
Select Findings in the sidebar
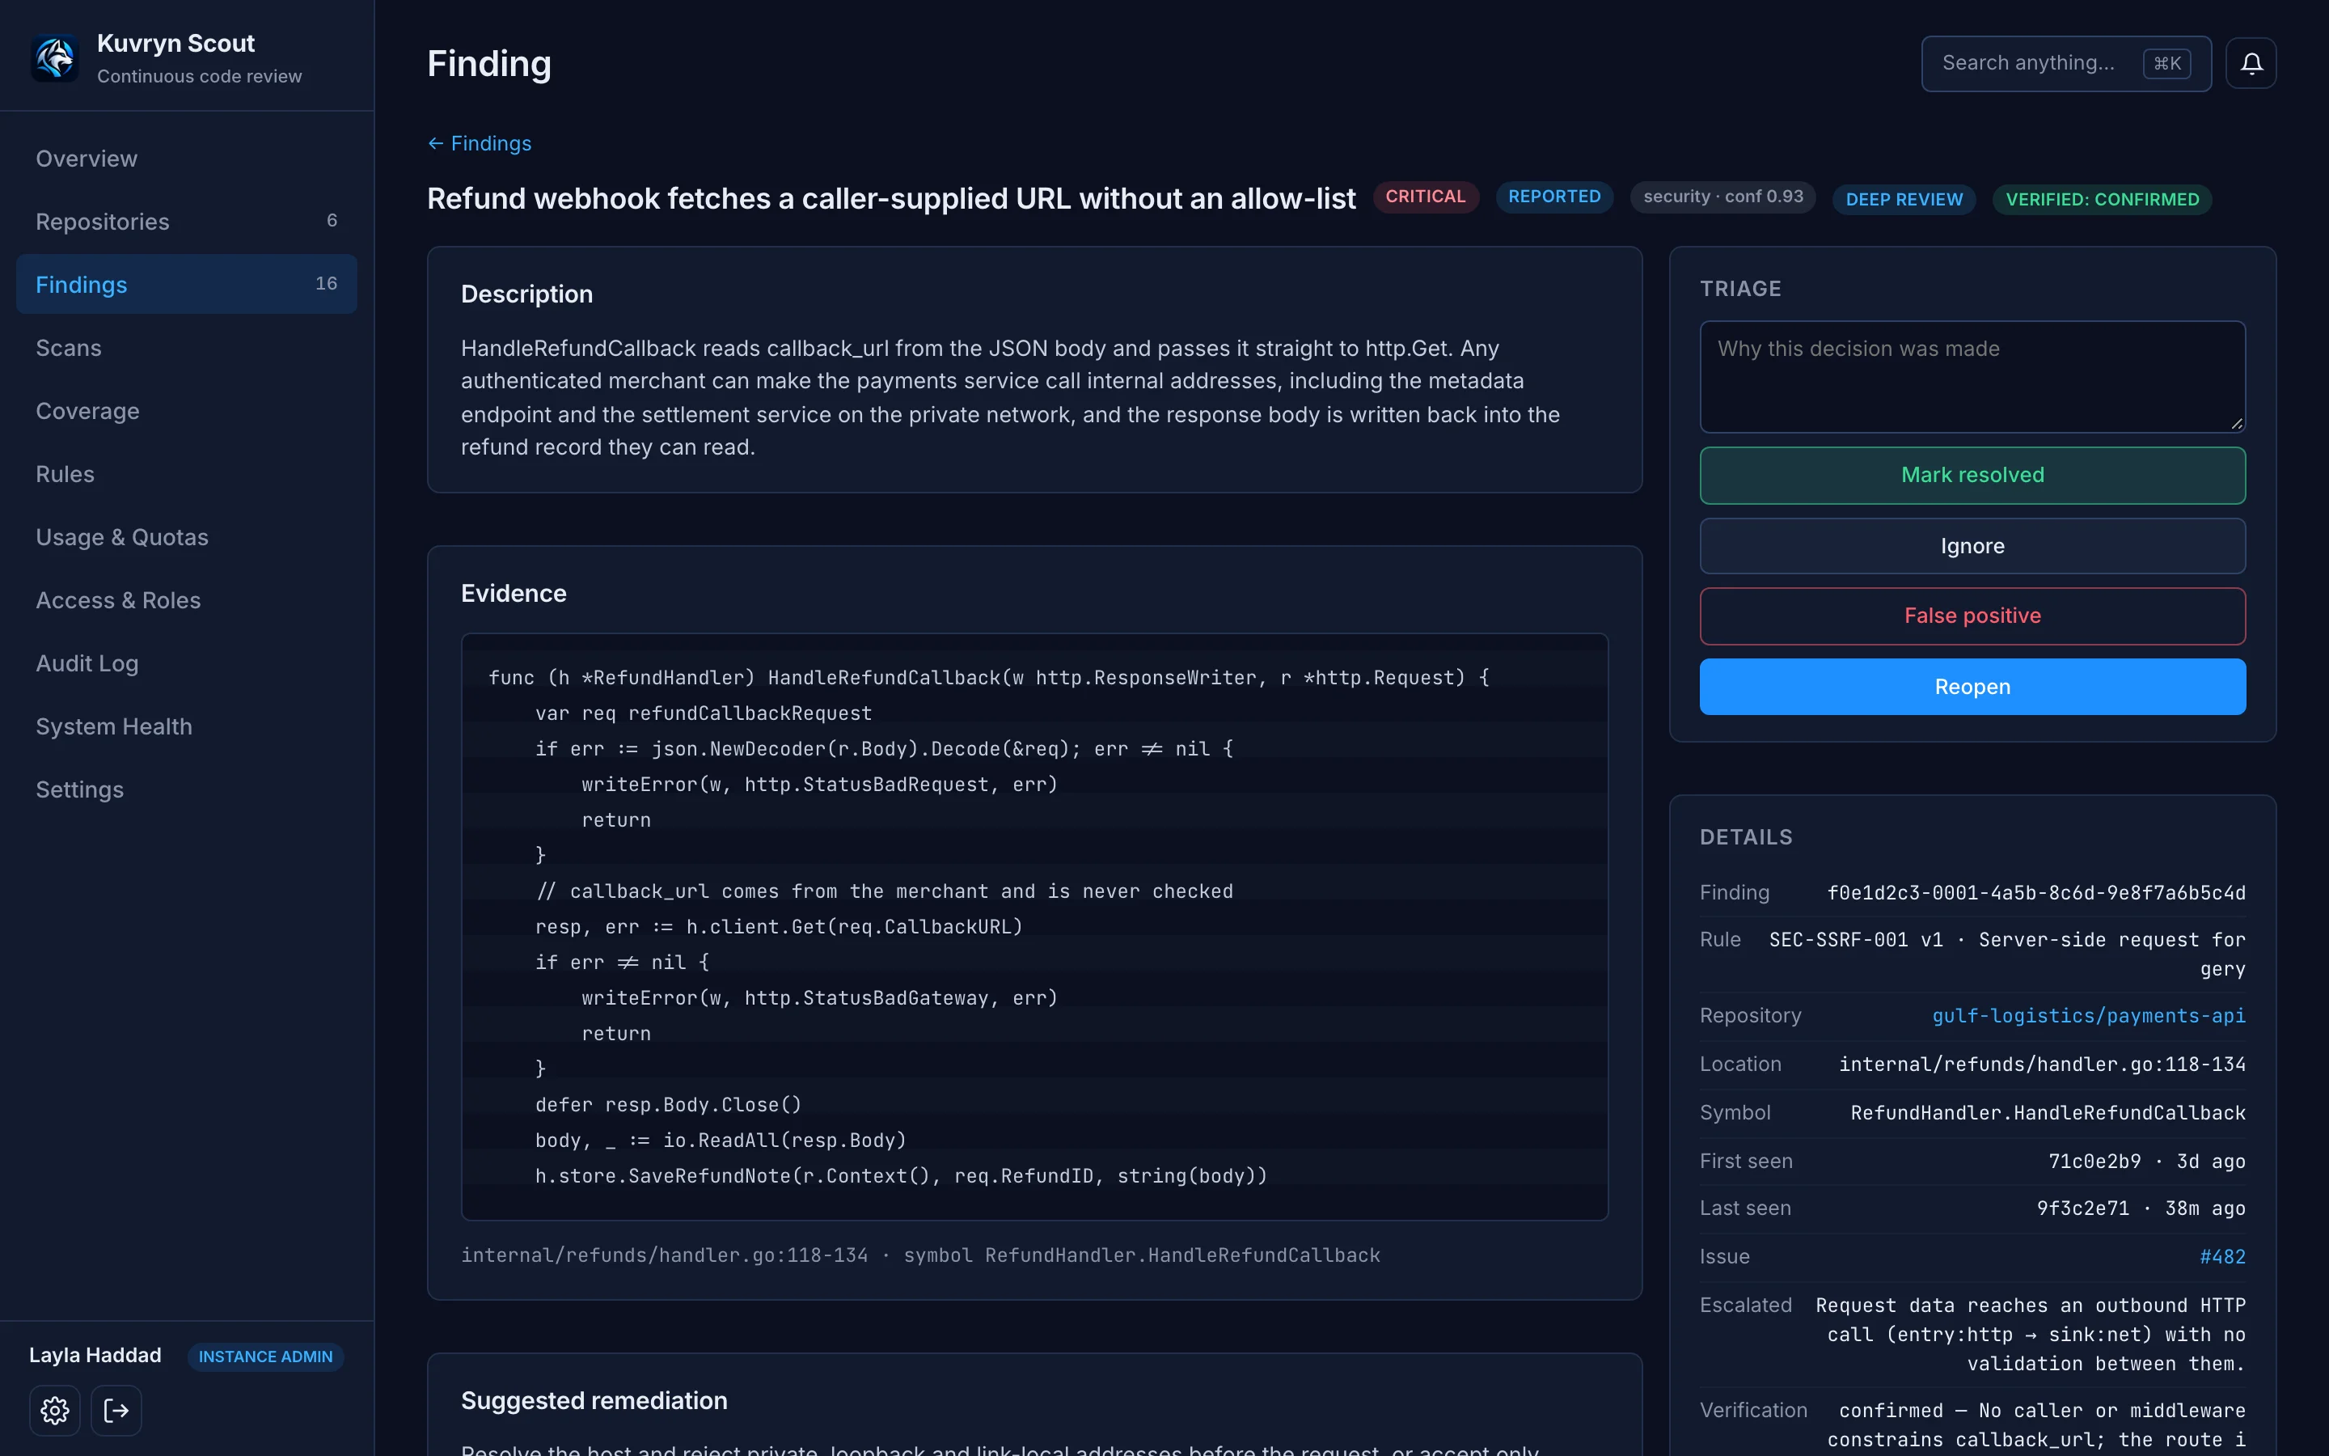187,284
